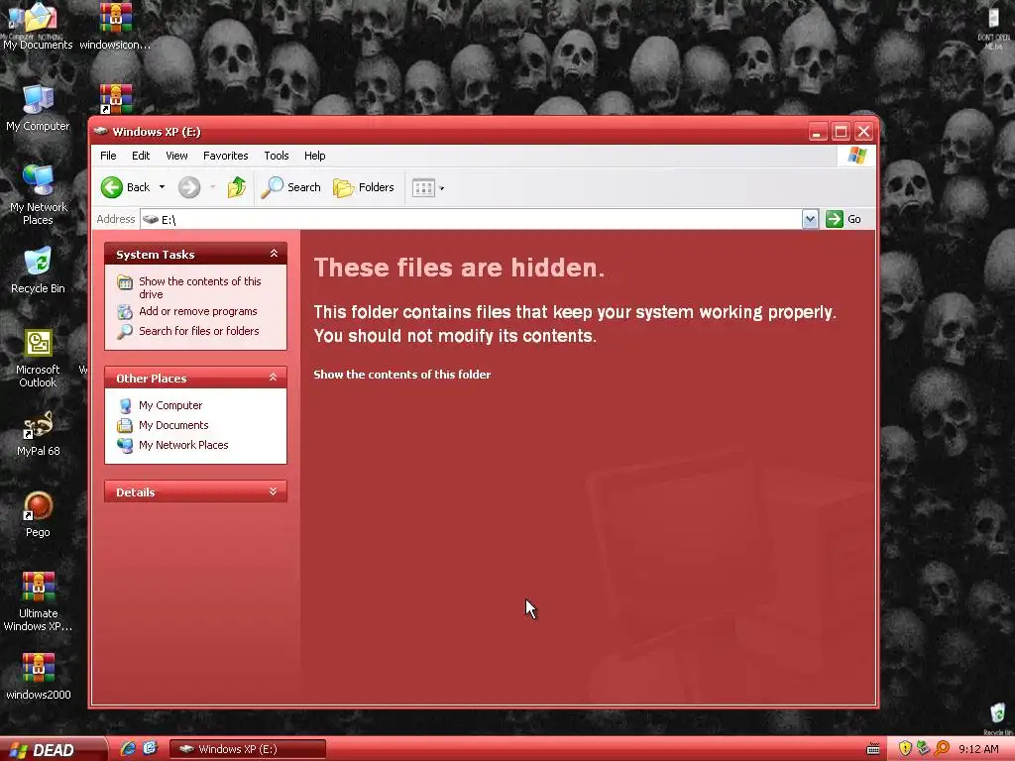This screenshot has height=761, width=1015.
Task: Toggle the Folders pane
Action: tap(364, 187)
